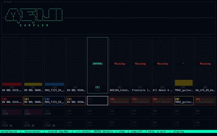Select mixer channel 4 04 BBL HIHA strip
This screenshot has height=136, width=217.
(x=76, y=65)
